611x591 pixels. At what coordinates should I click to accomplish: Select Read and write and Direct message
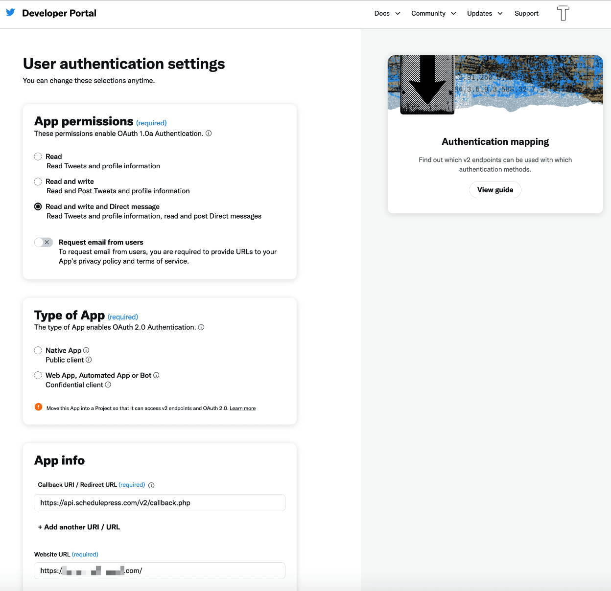38,206
